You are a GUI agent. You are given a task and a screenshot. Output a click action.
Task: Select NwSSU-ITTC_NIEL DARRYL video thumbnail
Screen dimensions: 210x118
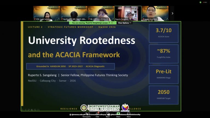click(74, 13)
